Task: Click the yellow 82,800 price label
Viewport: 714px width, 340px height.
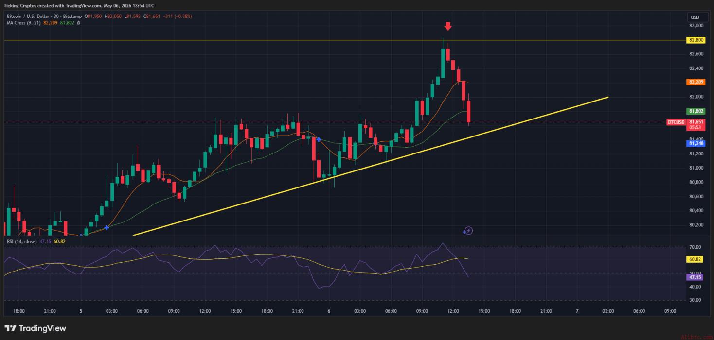Action: click(696, 40)
